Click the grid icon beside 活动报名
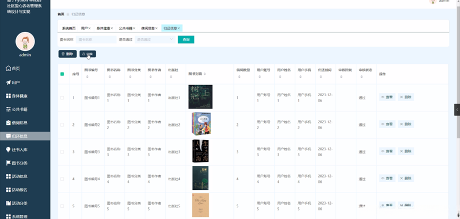The image size is (460, 219). coord(8,190)
